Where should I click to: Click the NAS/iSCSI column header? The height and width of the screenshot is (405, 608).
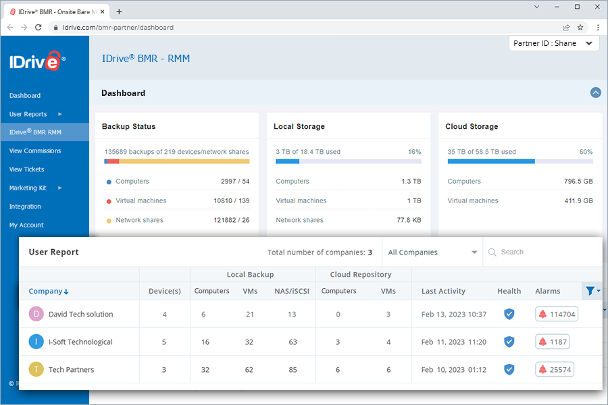click(292, 291)
